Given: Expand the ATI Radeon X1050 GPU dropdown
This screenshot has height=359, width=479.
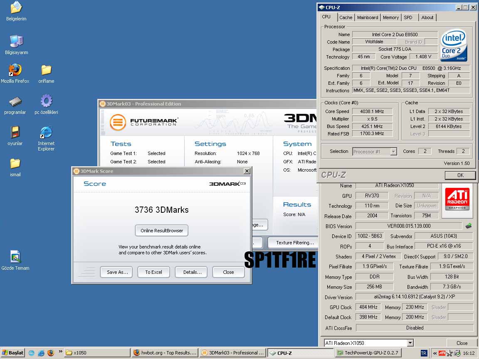Looking at the screenshot, I should [x=410, y=343].
